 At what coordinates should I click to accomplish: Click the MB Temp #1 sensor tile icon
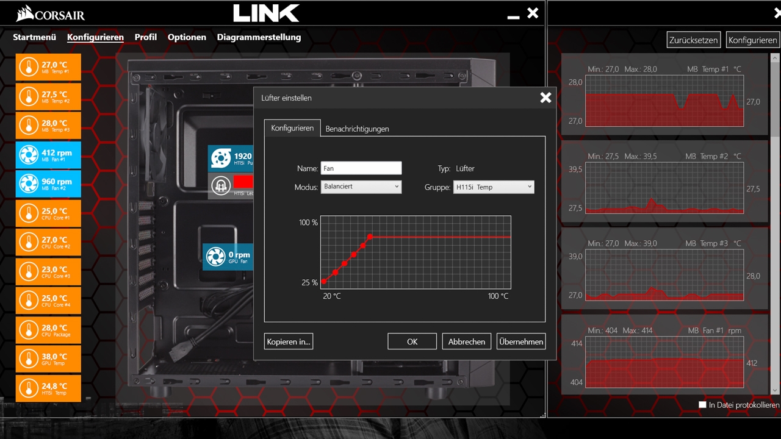[x=29, y=67]
